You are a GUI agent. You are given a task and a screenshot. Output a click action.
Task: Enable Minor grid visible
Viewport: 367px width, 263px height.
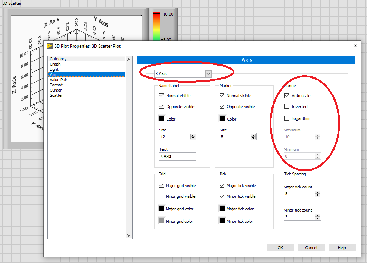pyautogui.click(x=162, y=196)
